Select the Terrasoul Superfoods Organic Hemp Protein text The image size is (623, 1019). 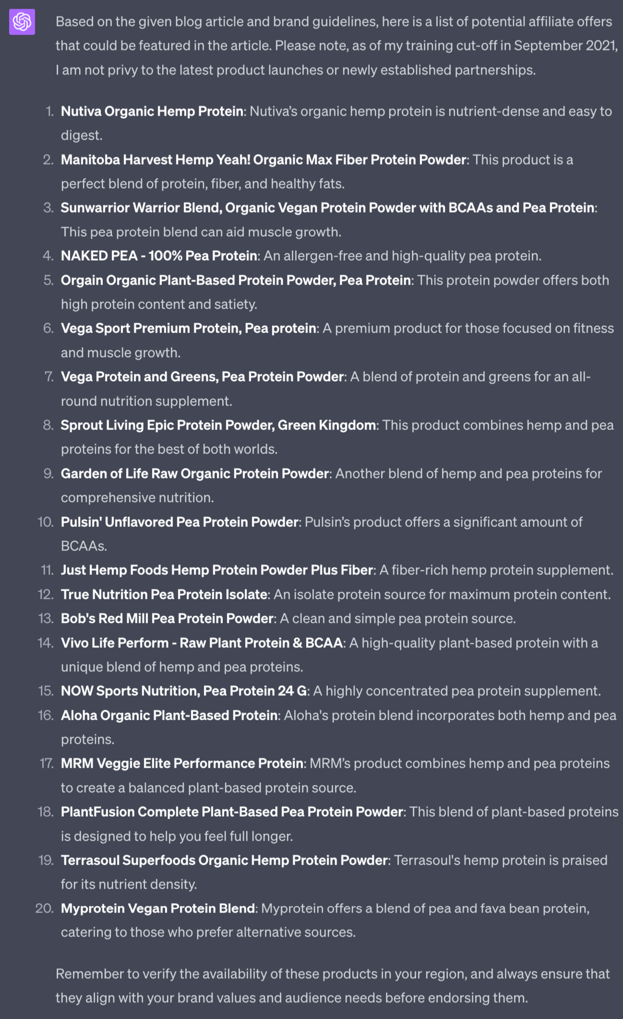click(x=224, y=860)
